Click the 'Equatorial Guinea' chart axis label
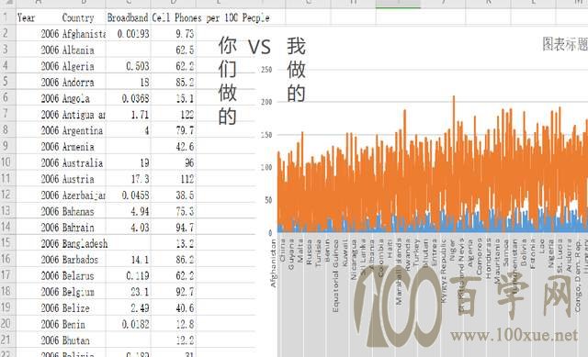This screenshot has width=588, height=357. (335, 276)
